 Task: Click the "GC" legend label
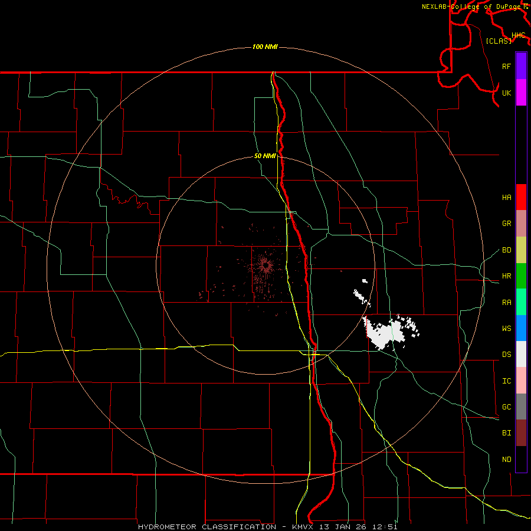point(506,407)
